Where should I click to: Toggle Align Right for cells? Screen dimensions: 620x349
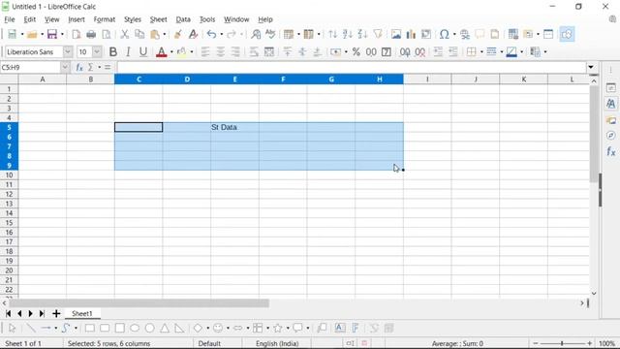point(235,51)
